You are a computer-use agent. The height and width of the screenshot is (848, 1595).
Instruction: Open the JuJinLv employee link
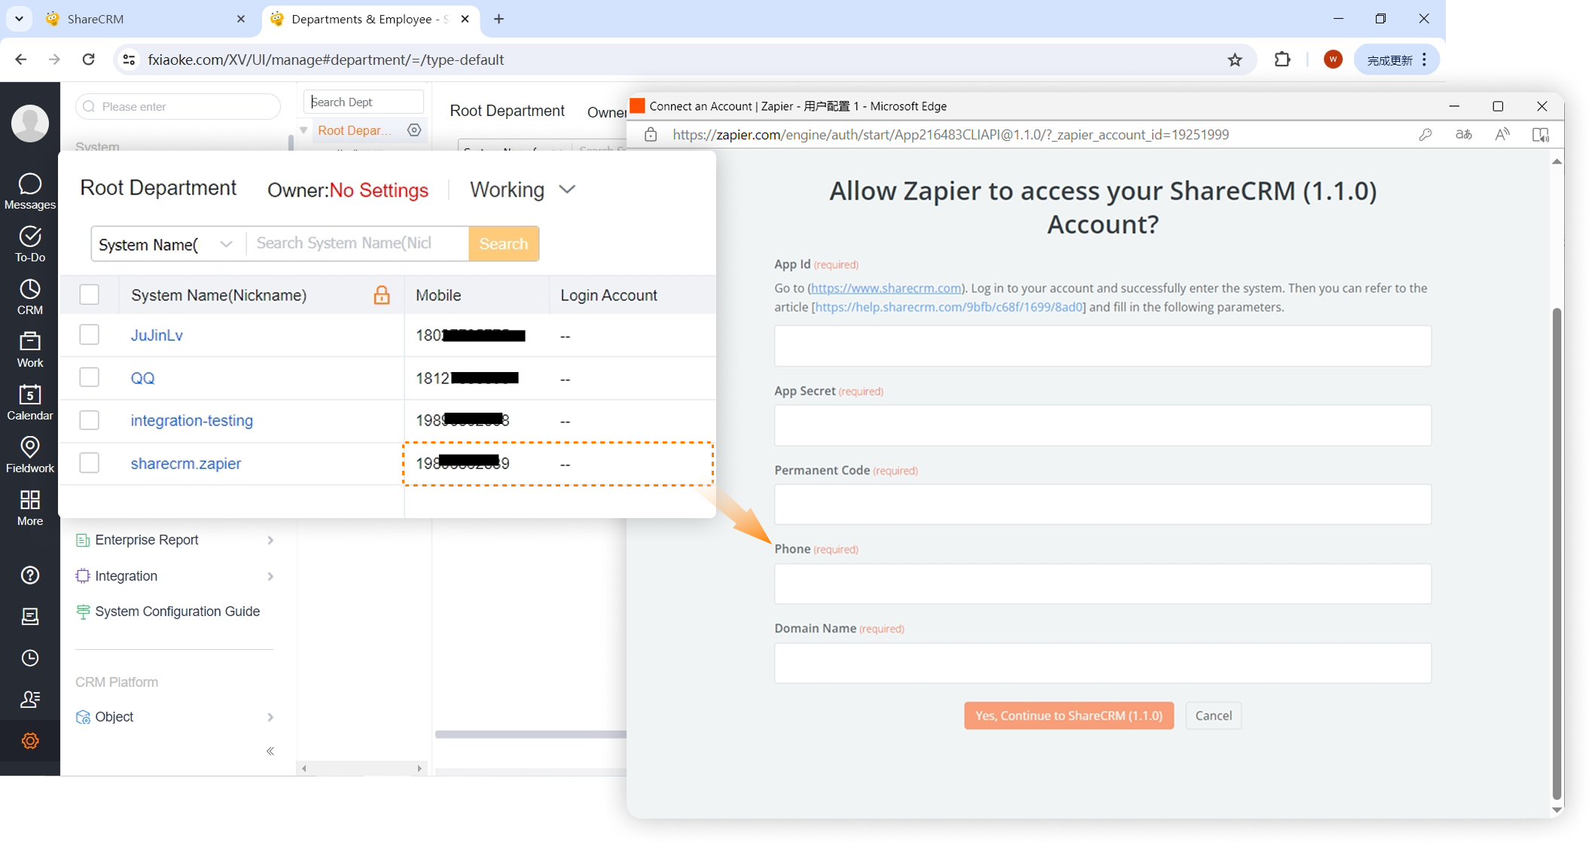(x=157, y=335)
